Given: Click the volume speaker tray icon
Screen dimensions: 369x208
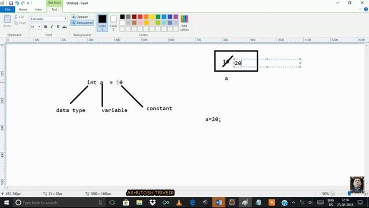Looking at the screenshot, I should (x=311, y=203).
